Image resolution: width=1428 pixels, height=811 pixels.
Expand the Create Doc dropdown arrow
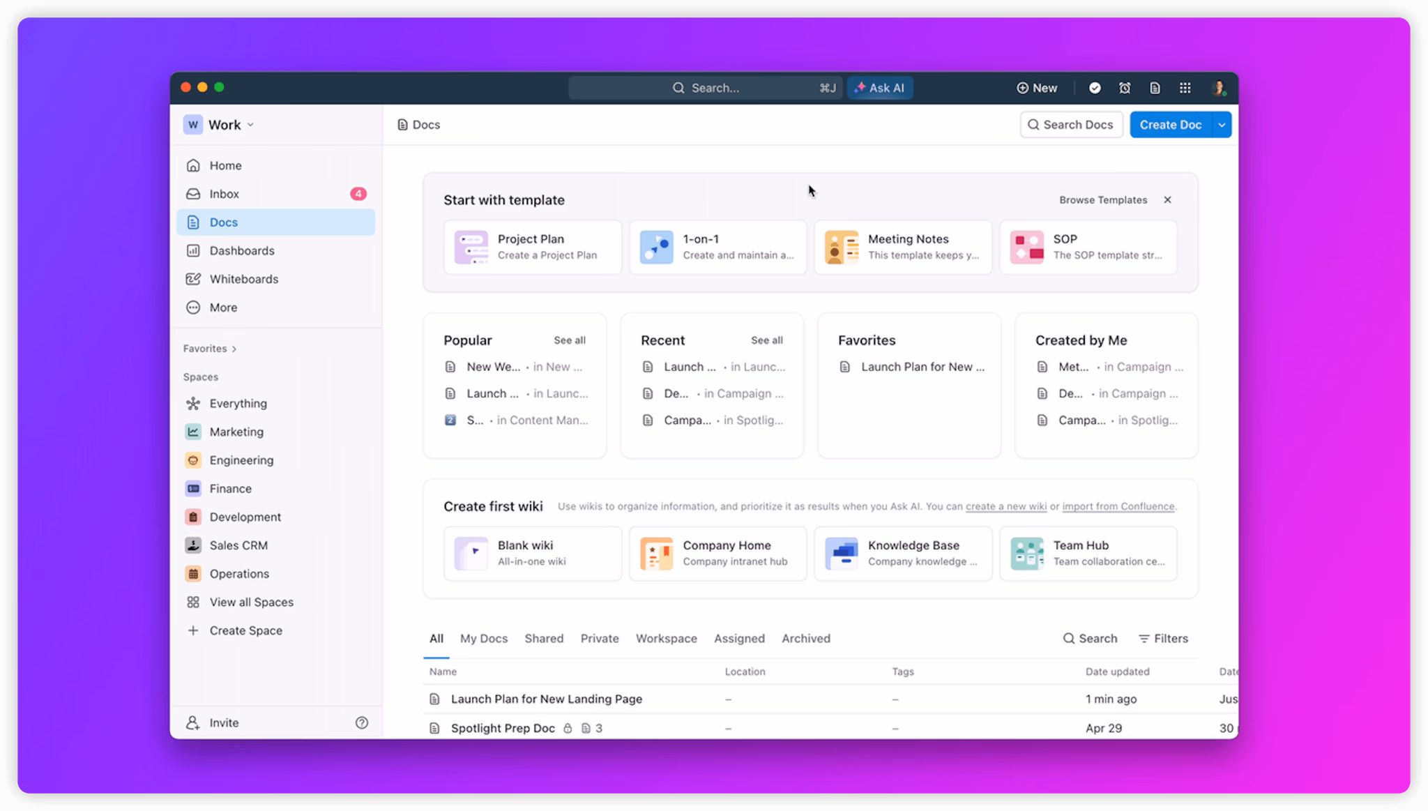point(1222,125)
